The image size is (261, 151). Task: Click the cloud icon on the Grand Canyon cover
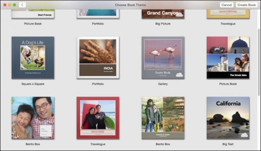click(x=179, y=15)
